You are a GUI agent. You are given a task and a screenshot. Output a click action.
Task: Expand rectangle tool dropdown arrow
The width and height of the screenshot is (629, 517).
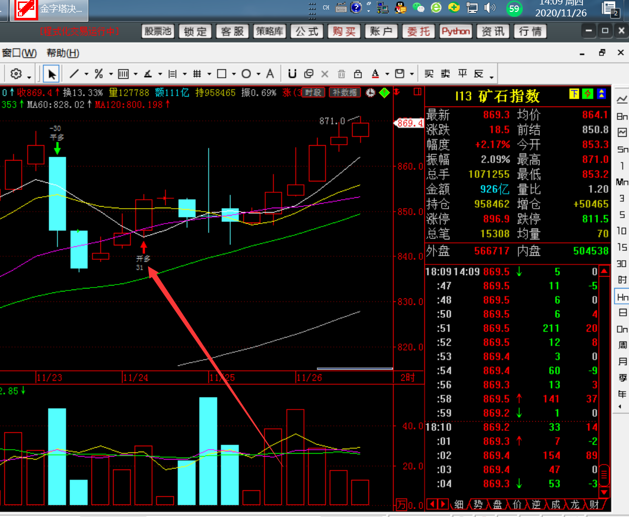pos(234,74)
